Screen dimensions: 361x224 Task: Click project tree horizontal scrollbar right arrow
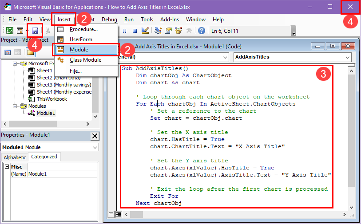[x=88, y=124]
